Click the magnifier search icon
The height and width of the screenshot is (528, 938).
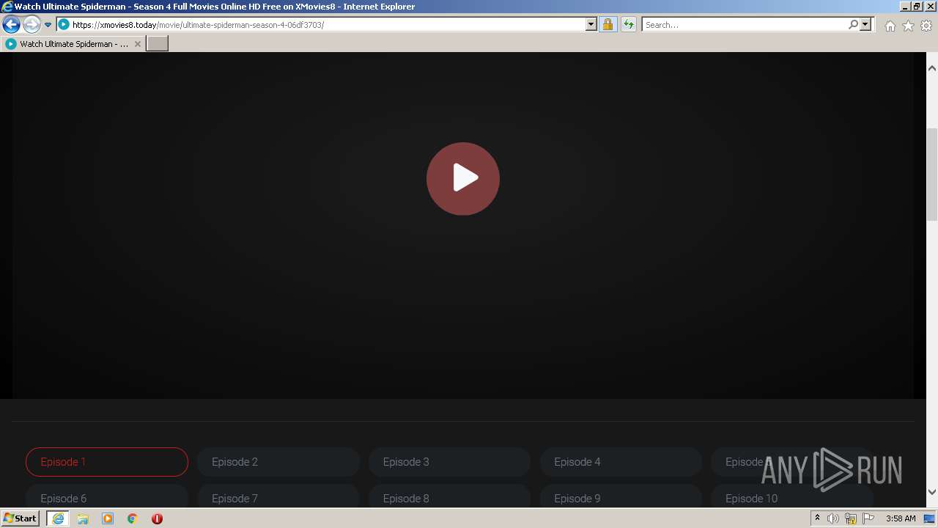853,25
